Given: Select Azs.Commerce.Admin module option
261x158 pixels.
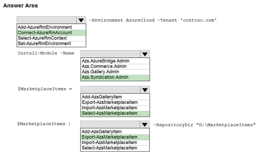Looking at the screenshot, I should coord(115,66).
